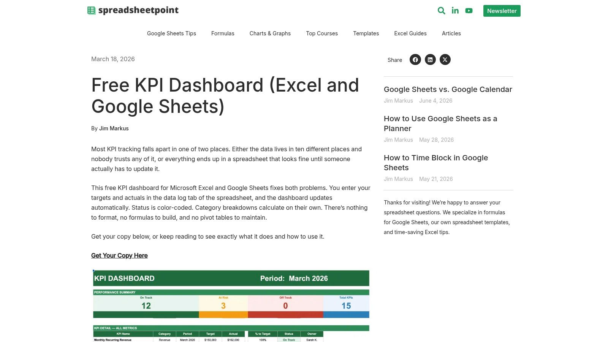Open Google Sheets vs. Google Calendar article

click(448, 89)
